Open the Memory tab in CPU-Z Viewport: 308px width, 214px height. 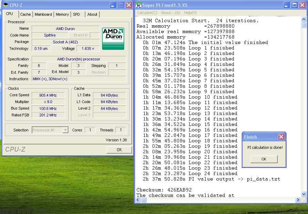62,14
